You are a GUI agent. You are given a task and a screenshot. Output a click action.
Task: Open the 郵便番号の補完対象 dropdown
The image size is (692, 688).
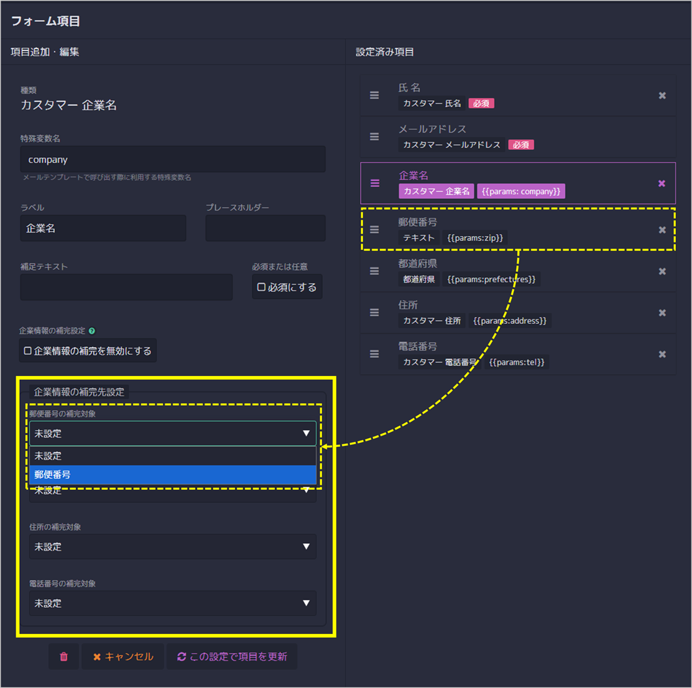point(173,434)
